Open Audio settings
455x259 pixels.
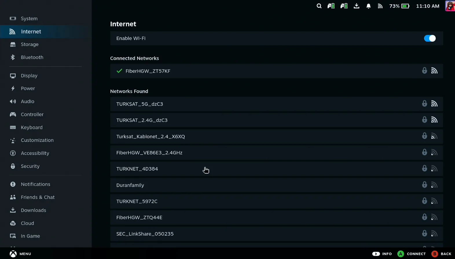(46, 101)
